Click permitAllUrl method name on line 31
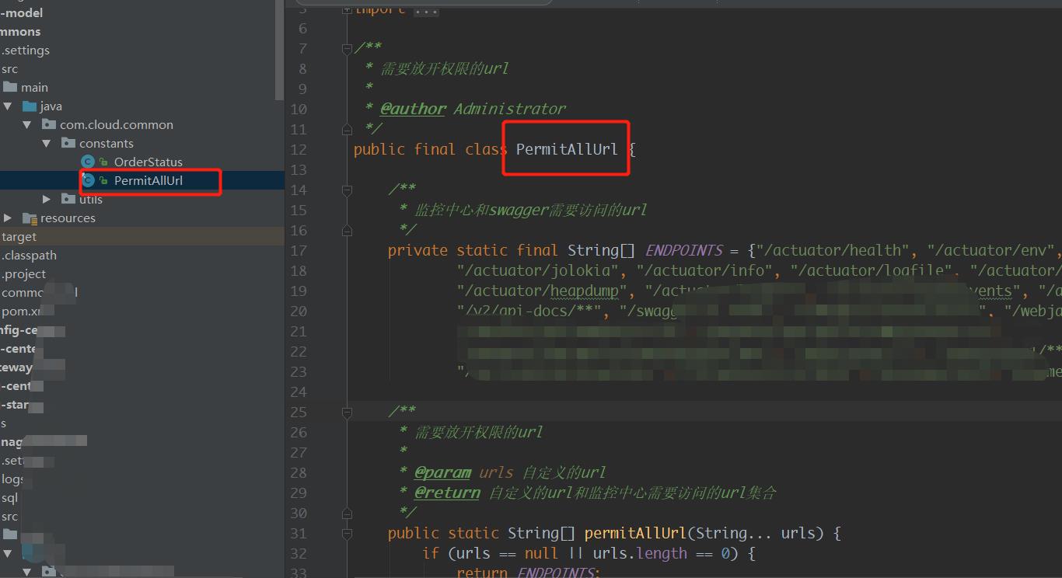Image resolution: width=1062 pixels, height=578 pixels. [x=636, y=533]
